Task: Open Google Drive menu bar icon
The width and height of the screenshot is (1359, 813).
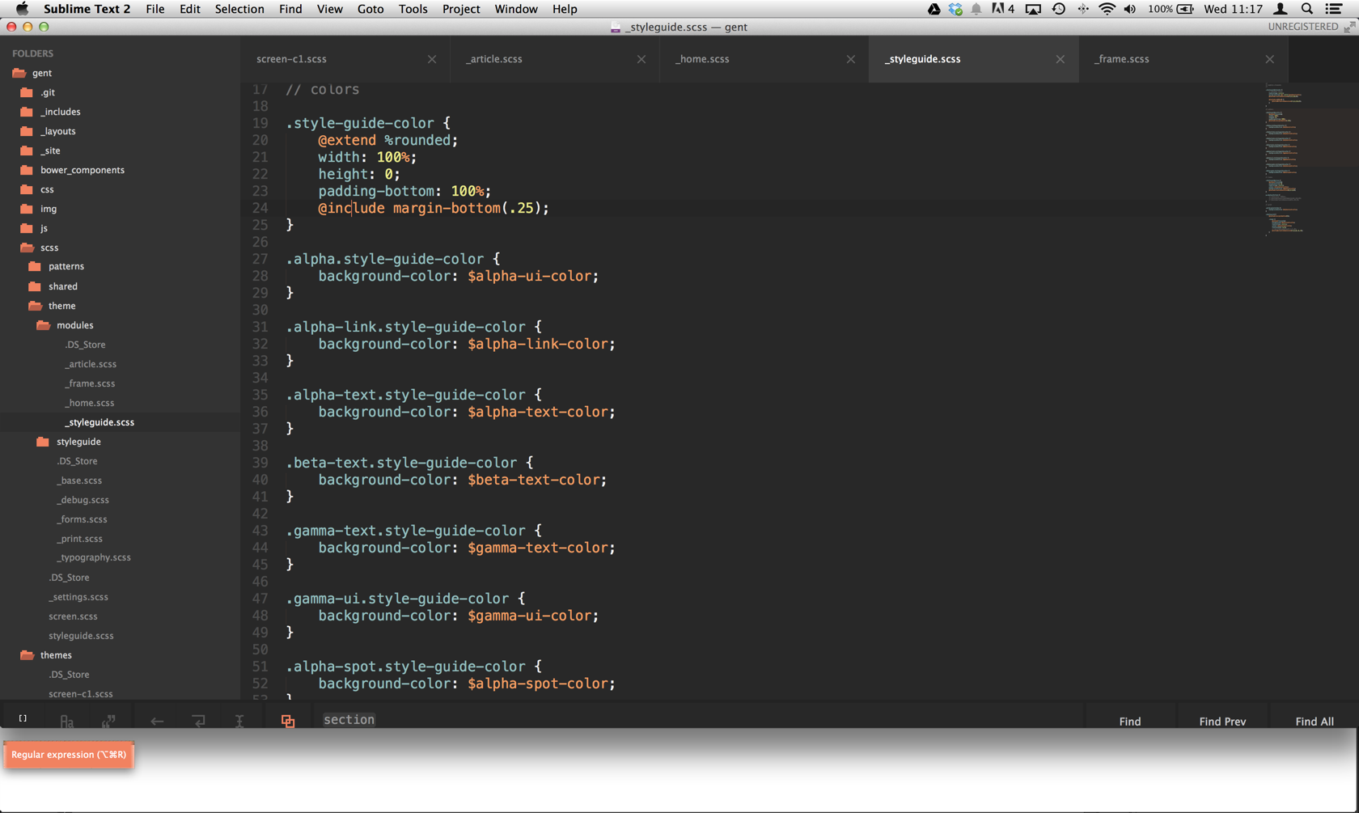Action: (934, 9)
